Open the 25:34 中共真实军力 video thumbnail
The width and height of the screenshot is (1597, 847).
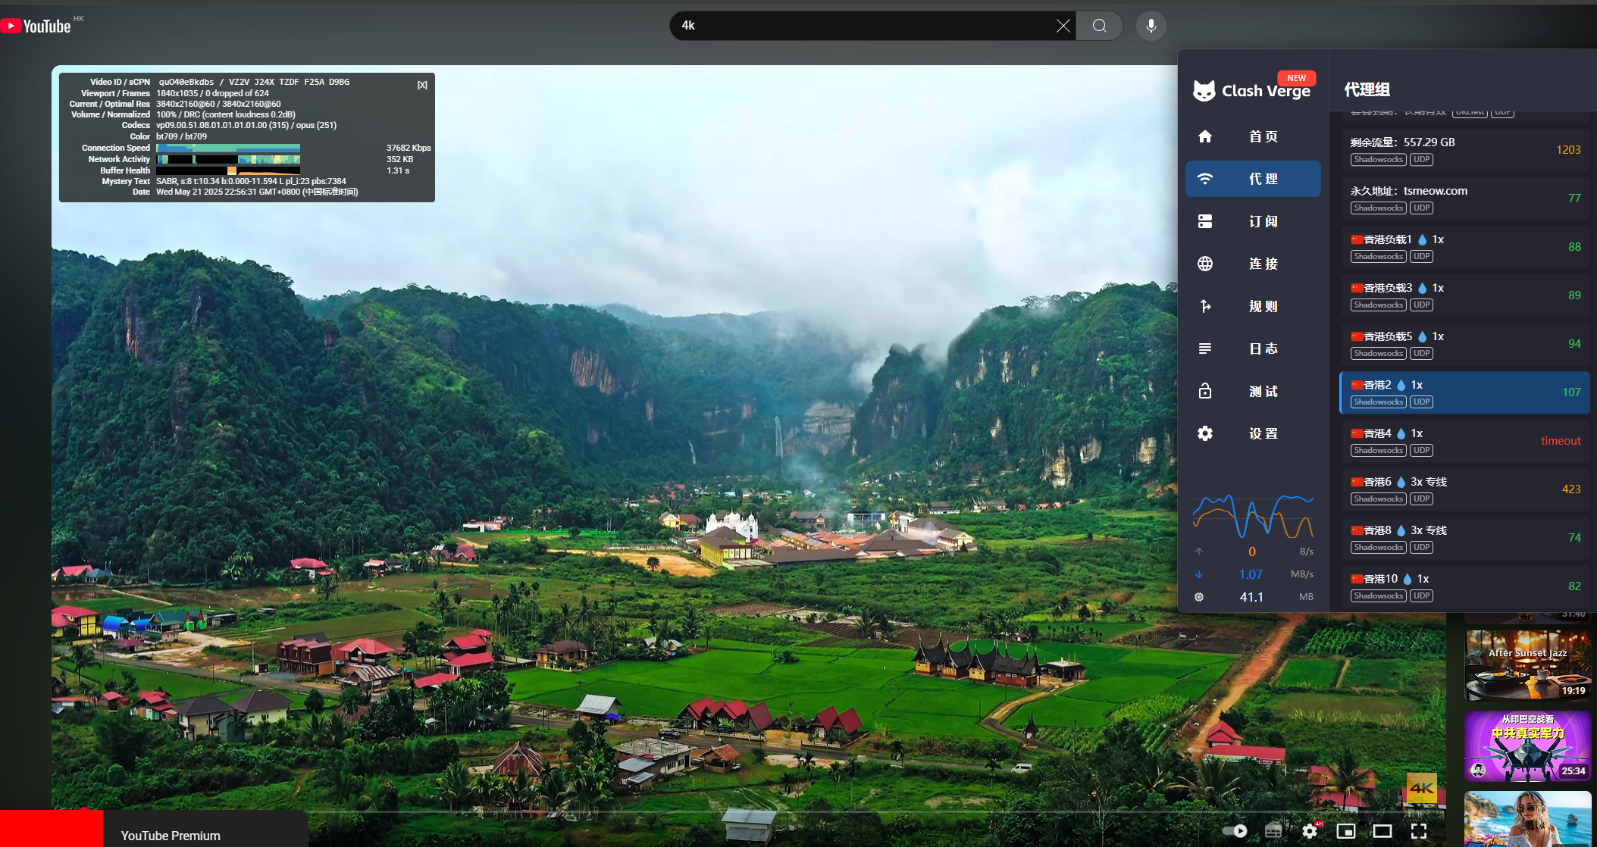tap(1527, 746)
